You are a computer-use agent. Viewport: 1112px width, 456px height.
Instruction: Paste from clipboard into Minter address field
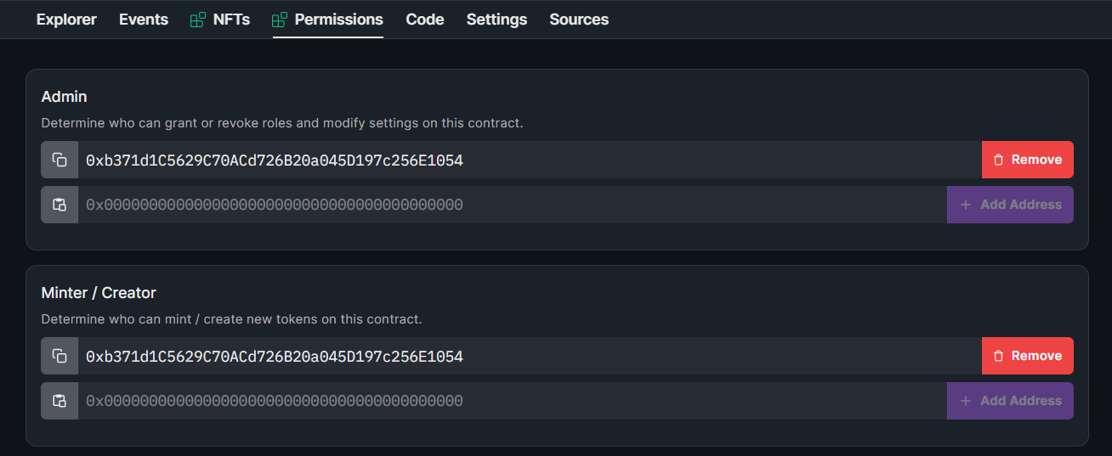point(60,401)
